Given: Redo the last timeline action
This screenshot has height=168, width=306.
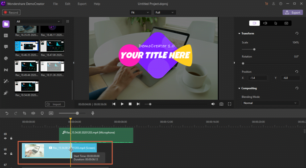Looking at the screenshot, I should coord(16,113).
